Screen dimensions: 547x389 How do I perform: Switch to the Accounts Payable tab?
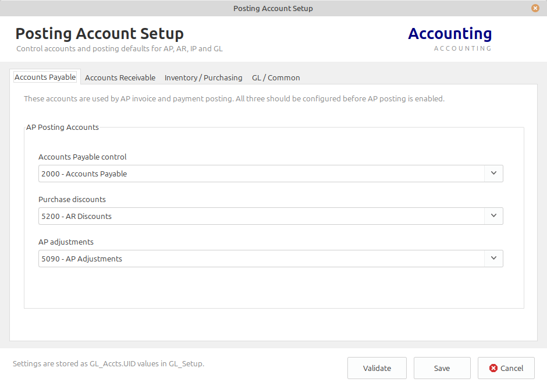coord(45,77)
